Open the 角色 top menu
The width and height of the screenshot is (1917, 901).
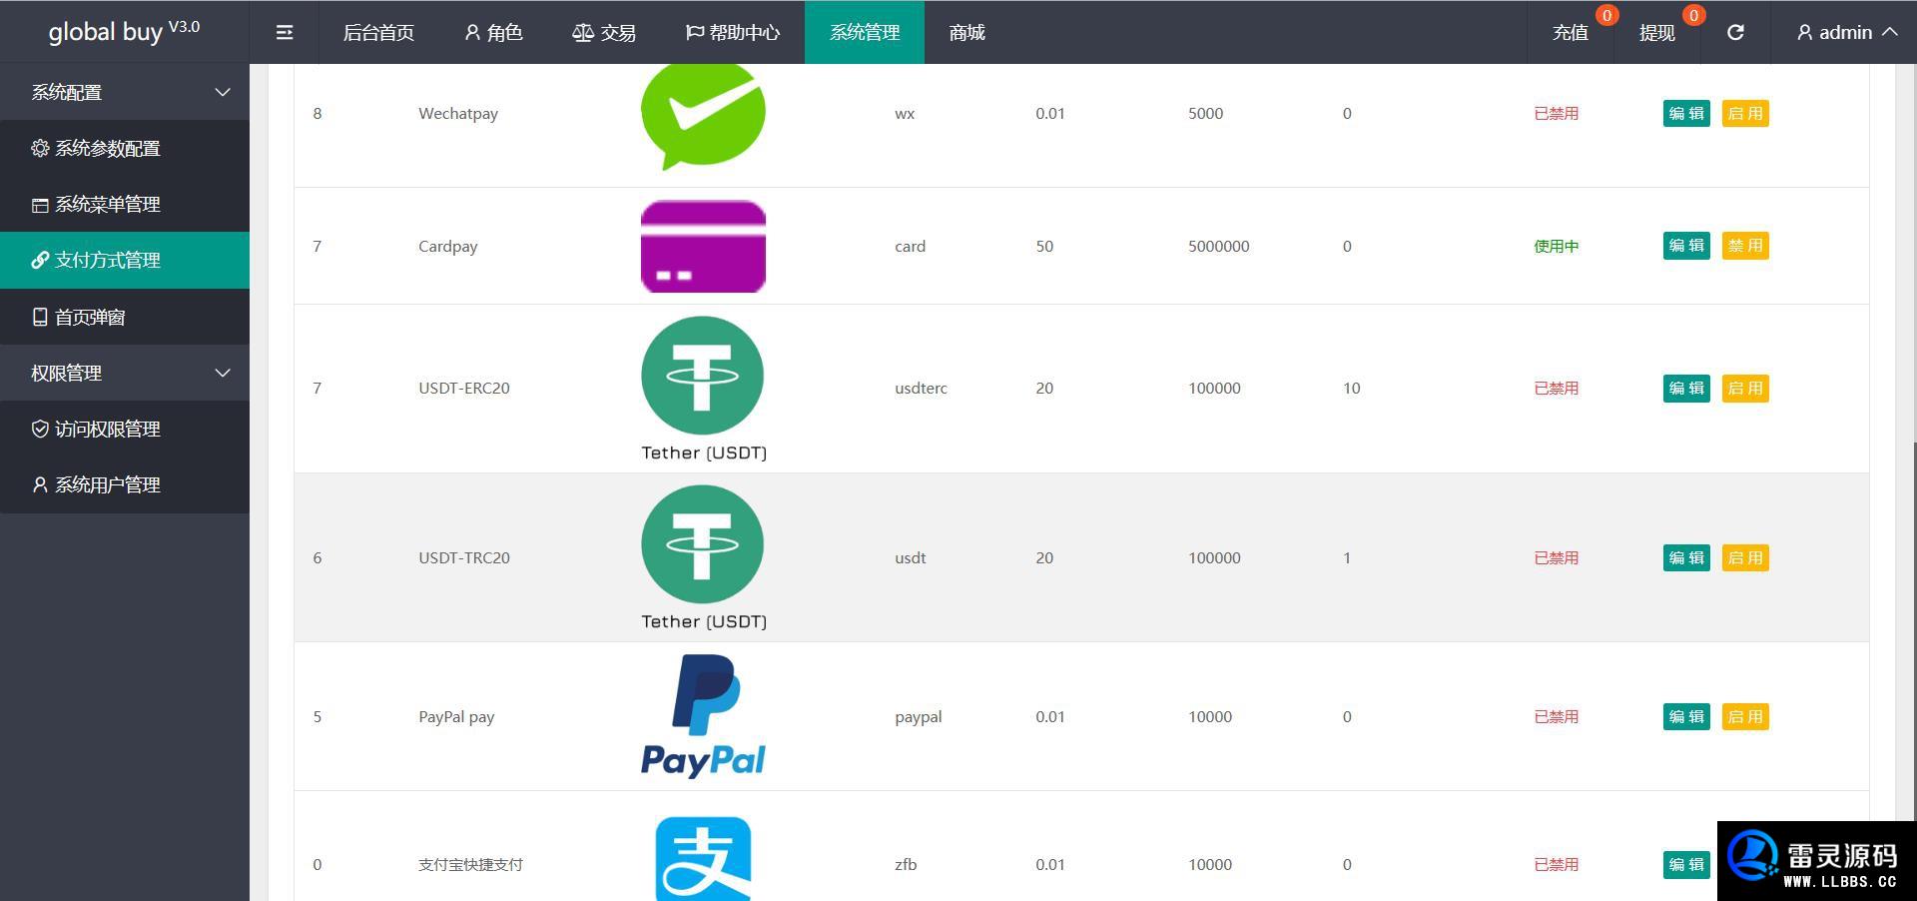[x=493, y=32]
